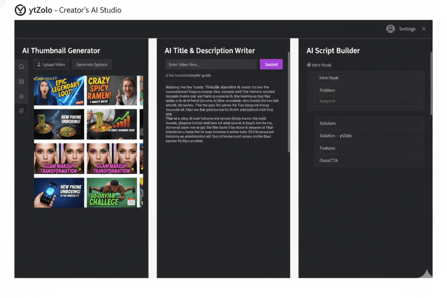Pick the New Phone Unboring noodle thumbnail
The height and width of the screenshot is (298, 447).
click(59, 124)
